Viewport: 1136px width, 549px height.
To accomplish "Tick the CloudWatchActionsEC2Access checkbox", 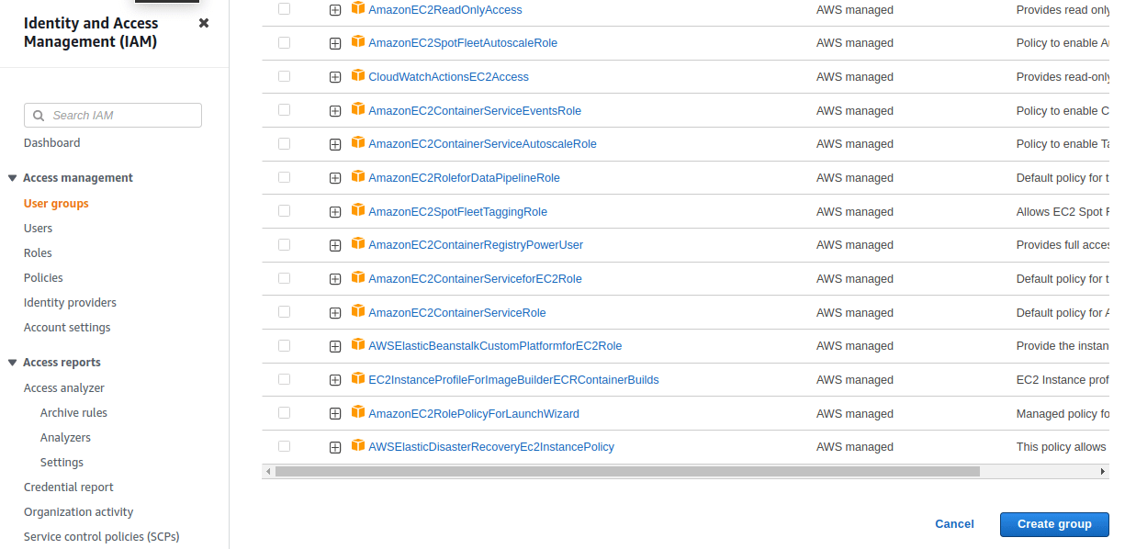I will click(x=284, y=76).
